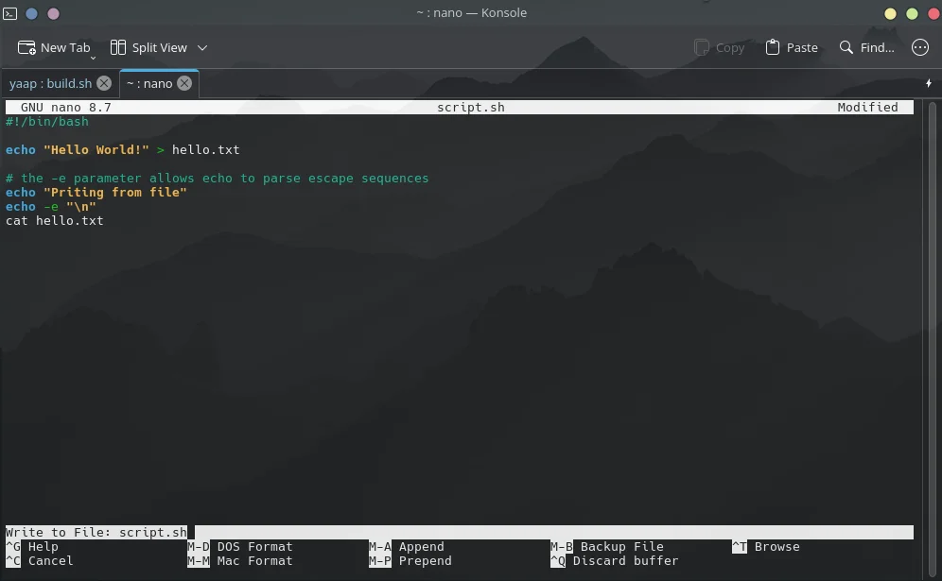Click the M-M Mac Format option
This screenshot has height=581, width=942.
239,560
